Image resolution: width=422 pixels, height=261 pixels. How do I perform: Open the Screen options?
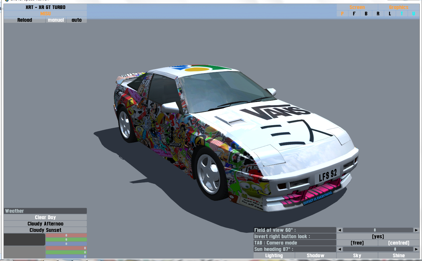coord(357,7)
